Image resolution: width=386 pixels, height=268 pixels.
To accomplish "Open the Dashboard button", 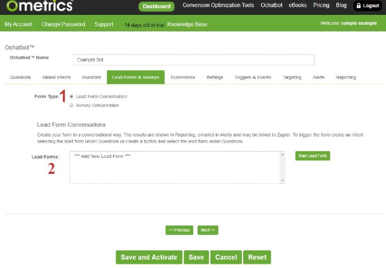I will tap(156, 7).
